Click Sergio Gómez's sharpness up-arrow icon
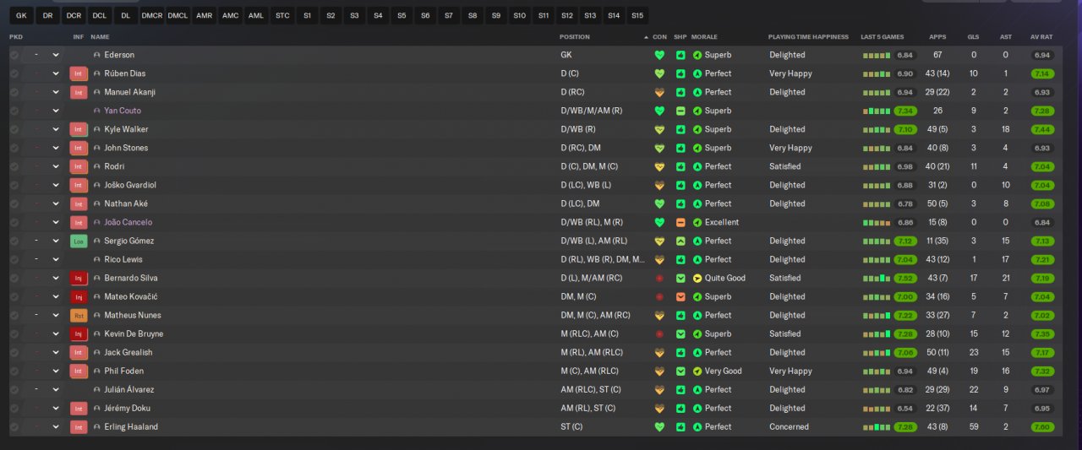1082x450 pixels. [680, 241]
